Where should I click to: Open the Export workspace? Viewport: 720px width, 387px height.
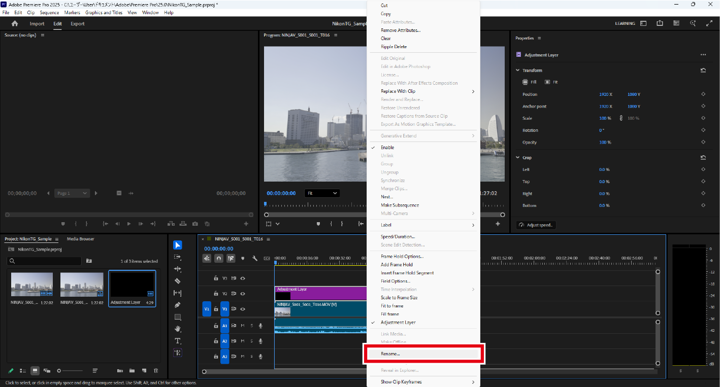pyautogui.click(x=78, y=24)
